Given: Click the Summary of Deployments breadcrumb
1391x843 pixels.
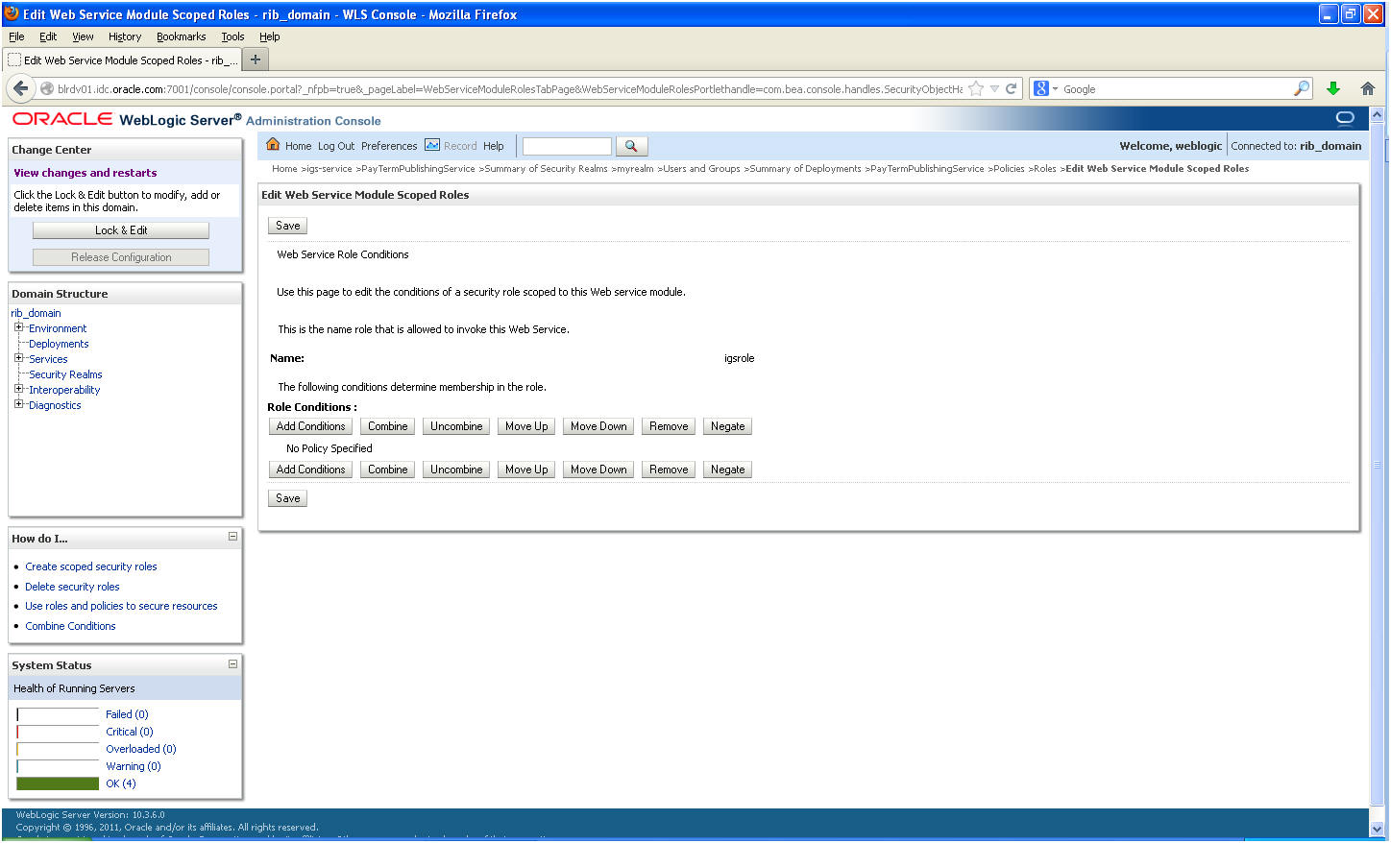Looking at the screenshot, I should [x=805, y=169].
